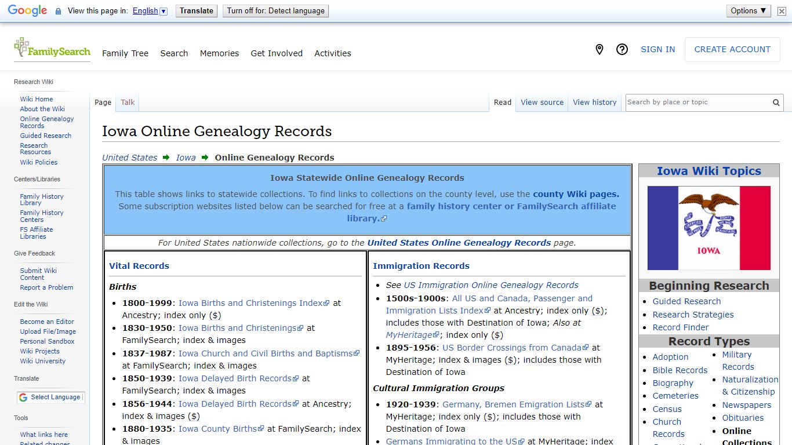The height and width of the screenshot is (445, 792).
Task: Open the FamilySearch logo homepage
Action: 52,49
